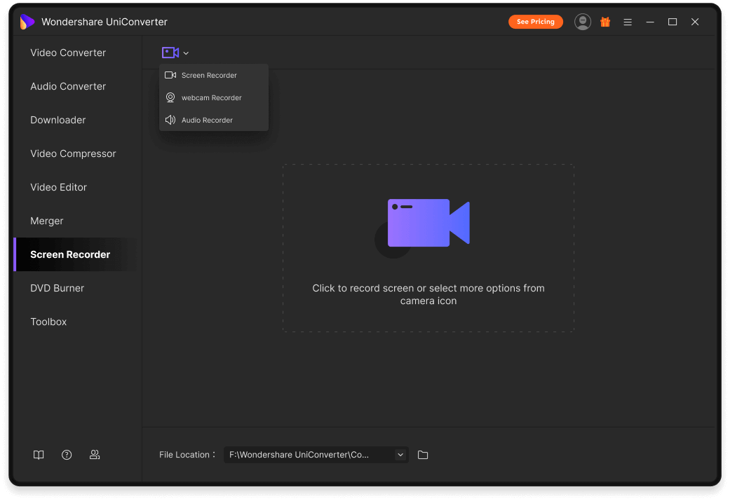This screenshot has width=730, height=501.
Task: Switch to the Video Converter section
Action: (68, 53)
